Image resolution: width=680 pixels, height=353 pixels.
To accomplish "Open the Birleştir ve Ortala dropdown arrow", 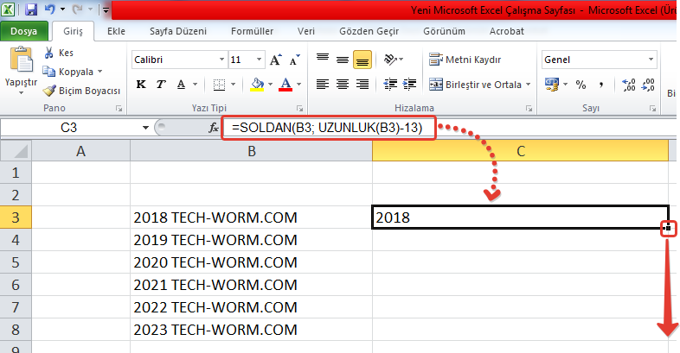I will 529,85.
